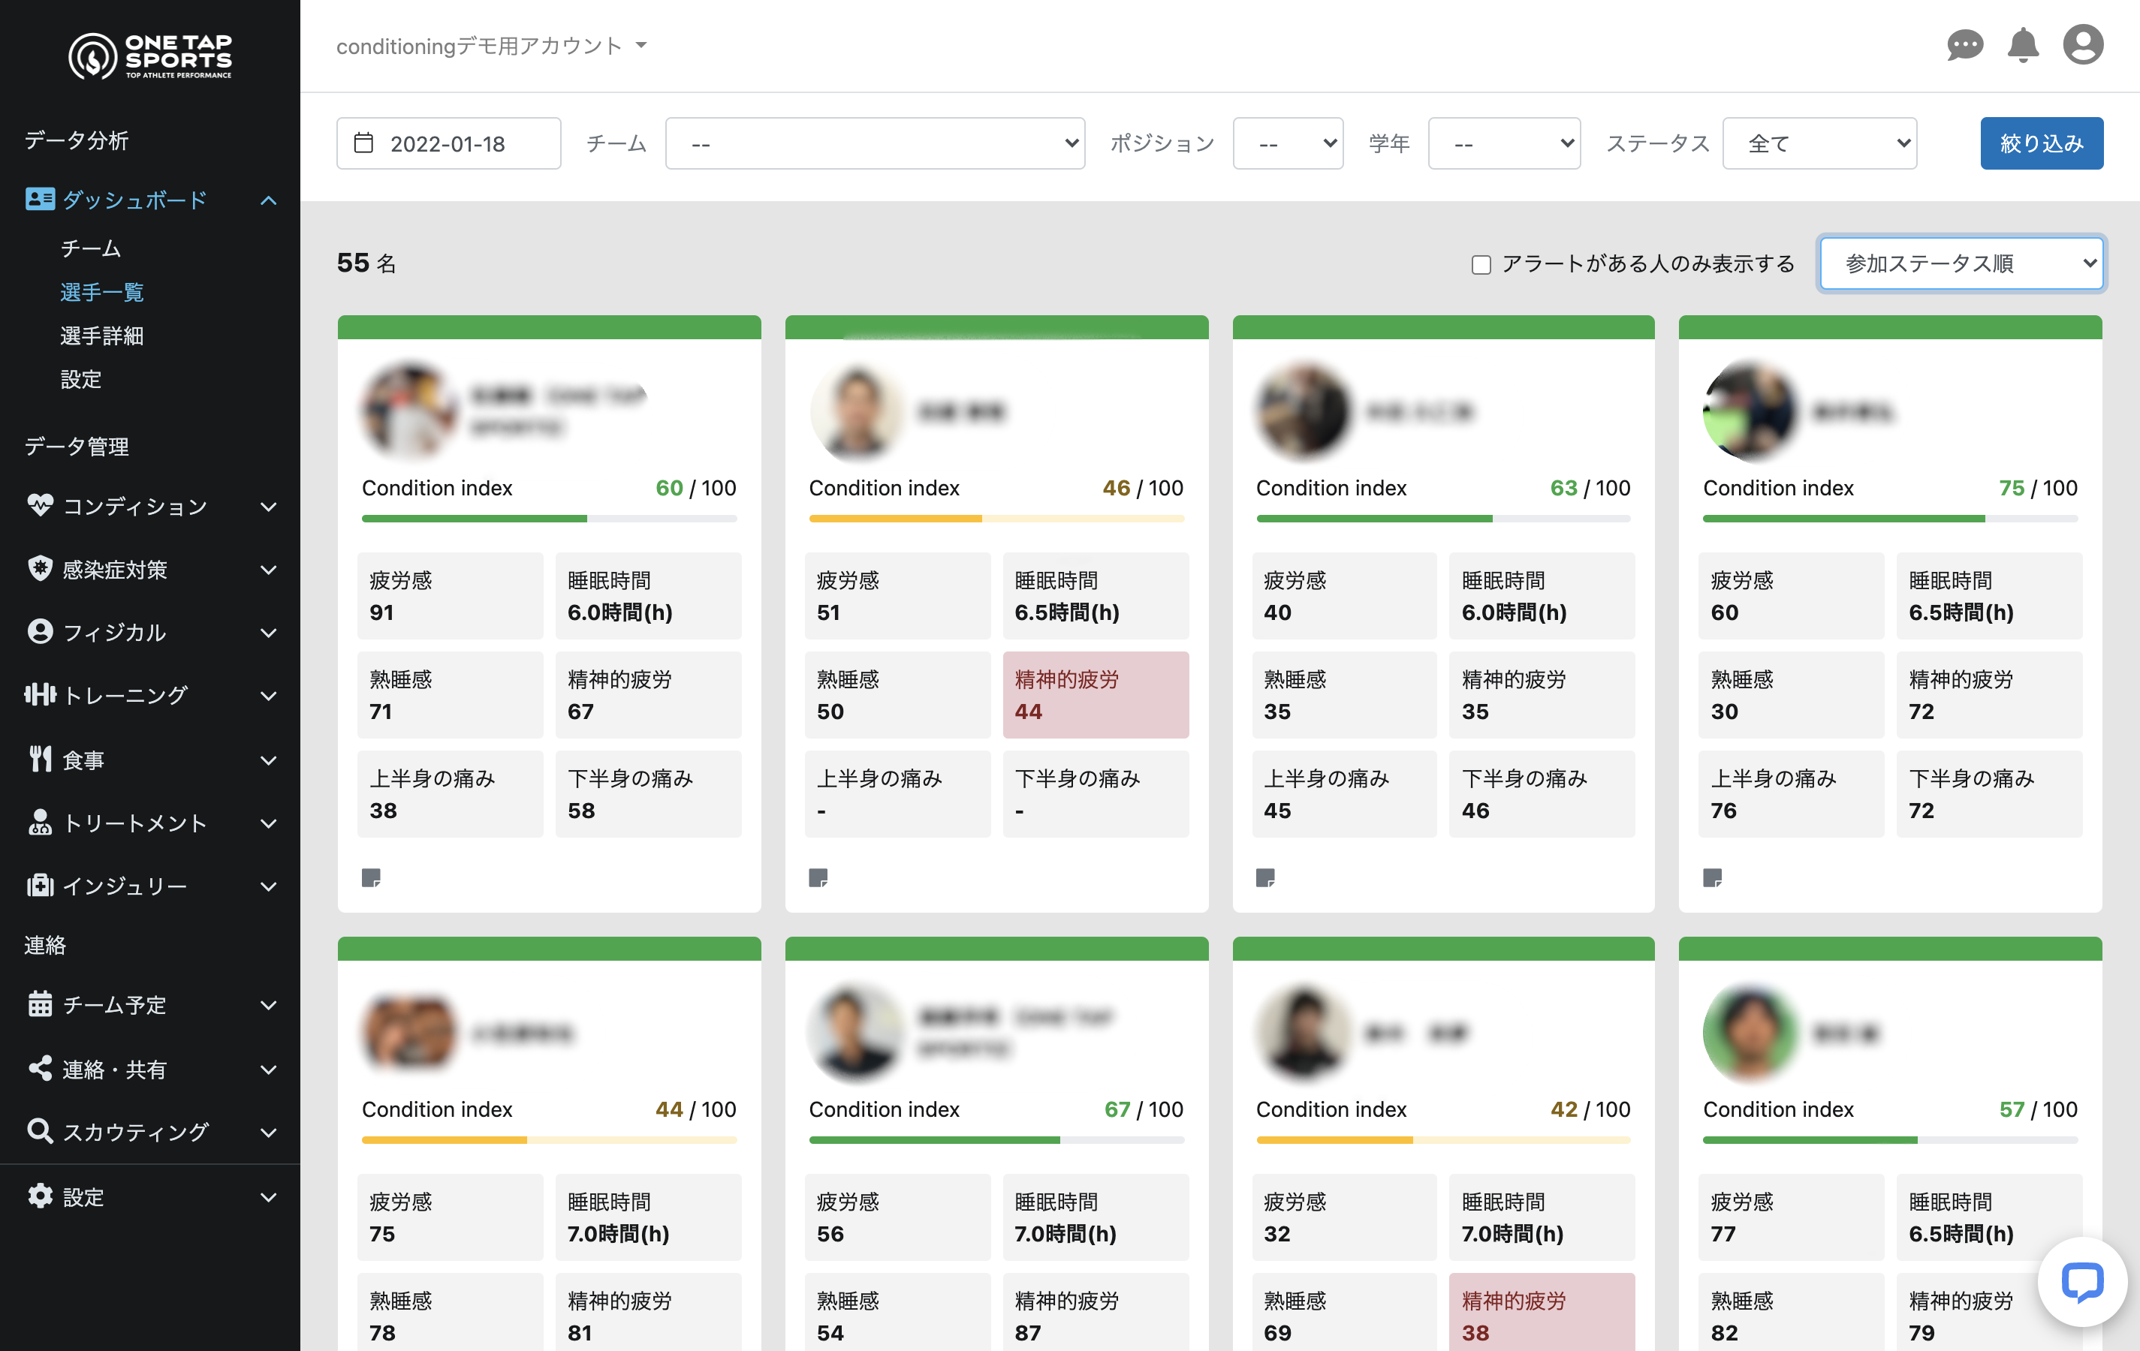Screen dimensions: 2140x1351
Task: Click progress bar of Condition index 75
Action: coord(1890,518)
